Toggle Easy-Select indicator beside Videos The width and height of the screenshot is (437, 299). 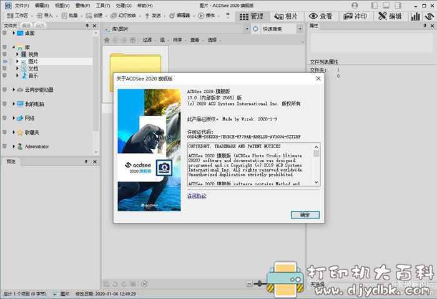[4, 54]
